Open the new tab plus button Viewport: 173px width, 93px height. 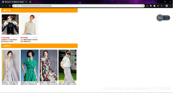click(x=30, y=2)
